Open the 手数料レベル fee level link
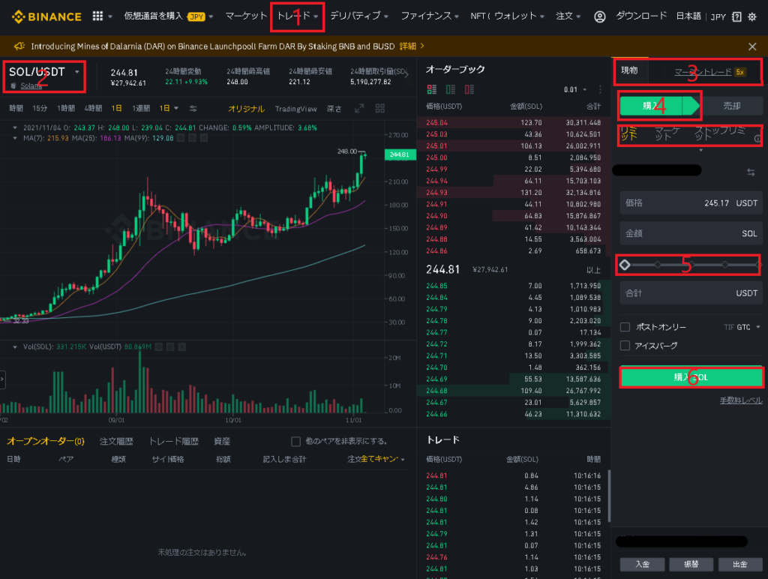The image size is (768, 579). pyautogui.click(x=741, y=400)
